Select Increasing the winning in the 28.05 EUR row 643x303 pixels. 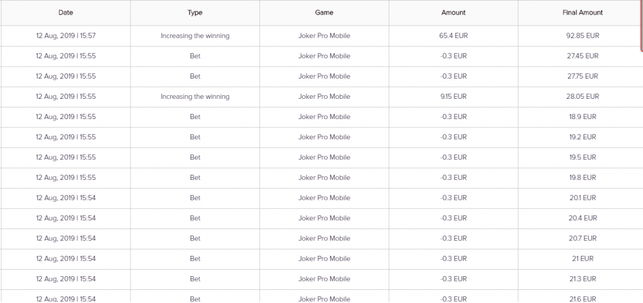pyautogui.click(x=195, y=96)
